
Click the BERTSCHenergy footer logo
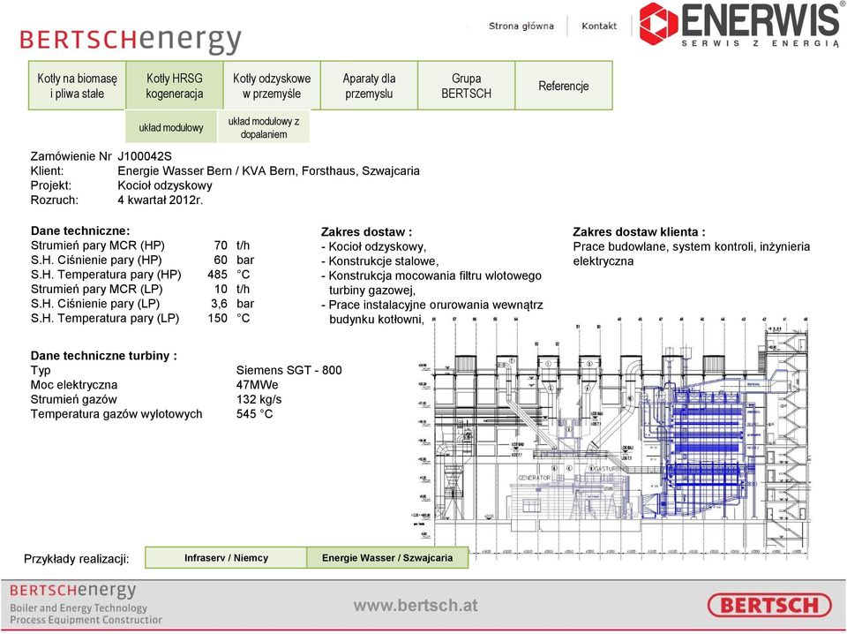[73, 590]
